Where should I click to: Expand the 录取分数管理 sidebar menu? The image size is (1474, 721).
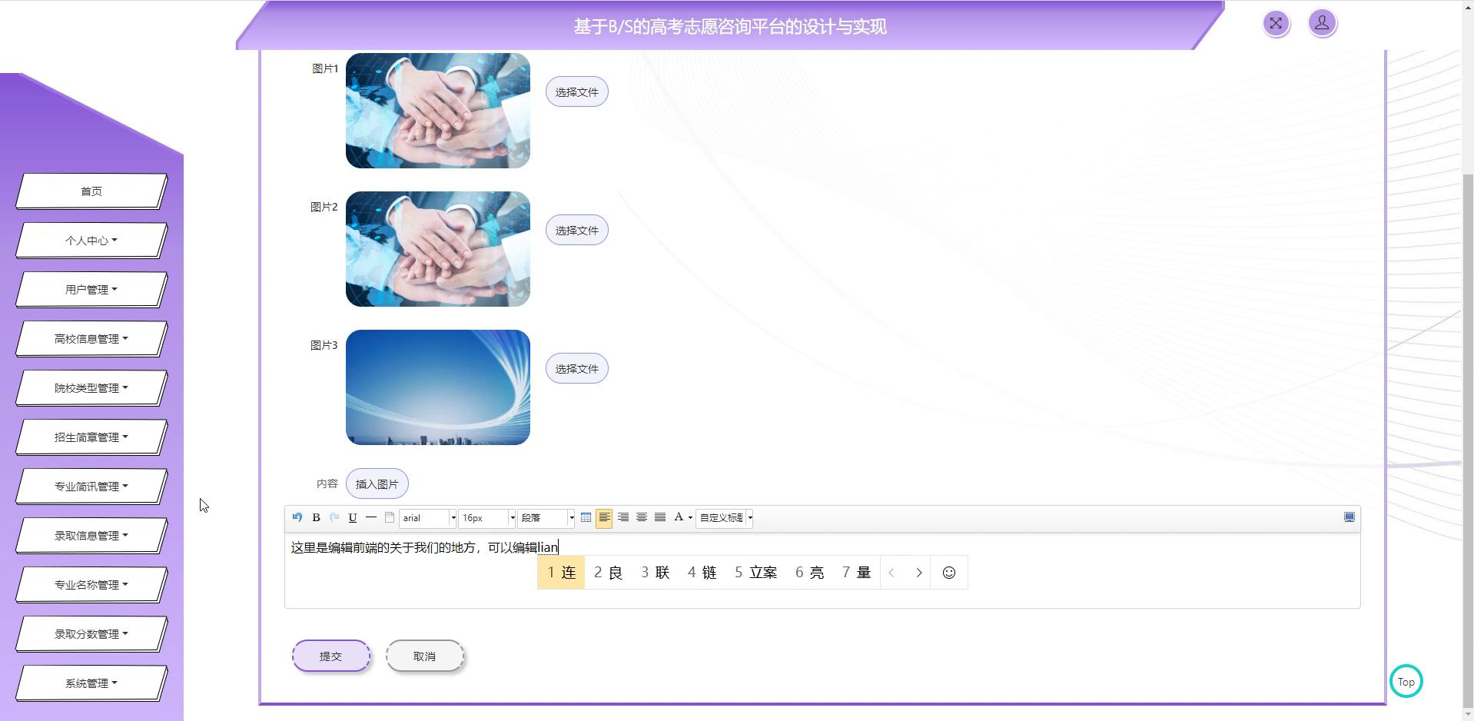91,634
